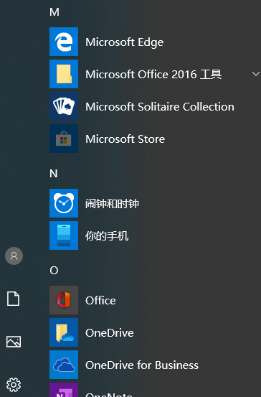Click the 你的手机 label

tap(107, 235)
